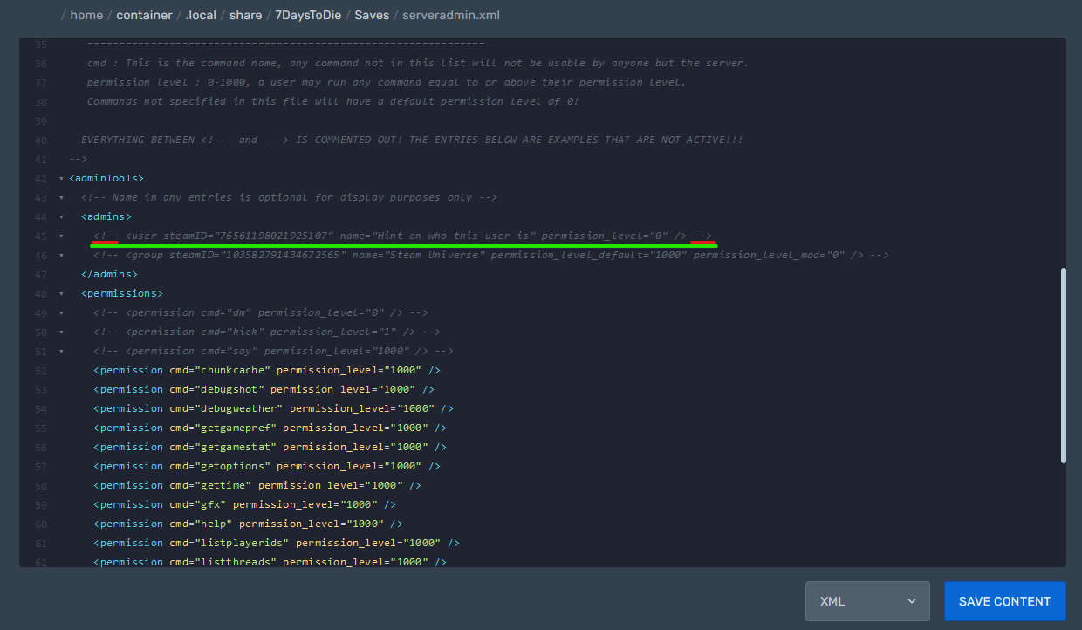Click the closing </admins> tag
Viewport: 1082px width, 630px height.
click(109, 274)
